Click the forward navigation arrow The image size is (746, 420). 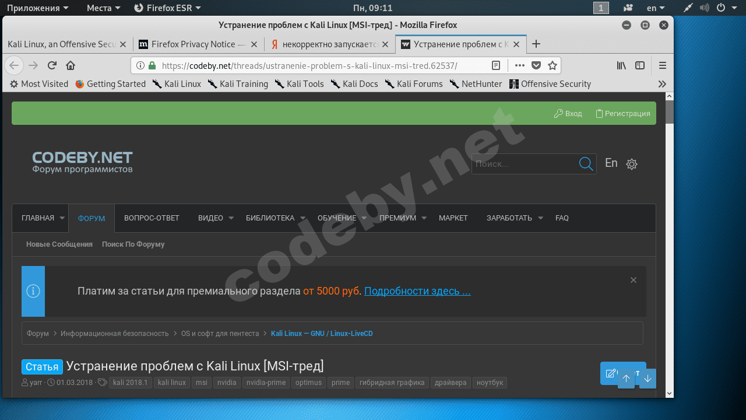pyautogui.click(x=33, y=65)
